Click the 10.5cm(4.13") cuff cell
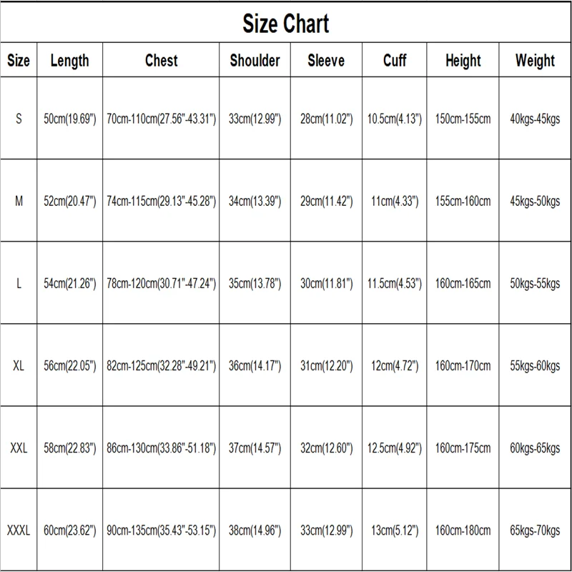 pos(395,119)
